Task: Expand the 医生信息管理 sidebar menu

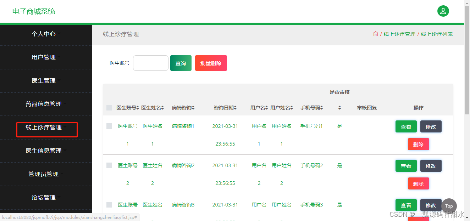Action: point(46,151)
